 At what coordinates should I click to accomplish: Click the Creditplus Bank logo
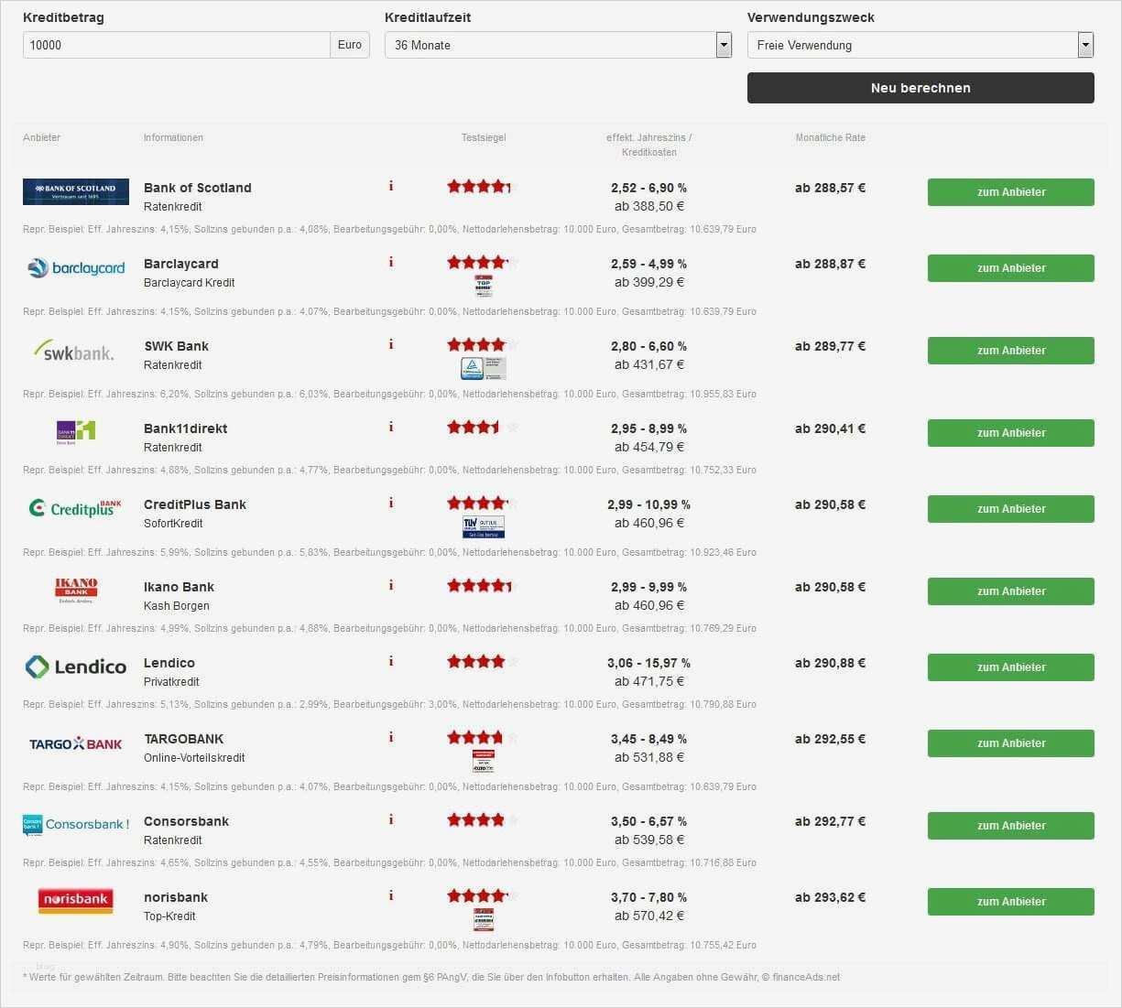[x=75, y=508]
